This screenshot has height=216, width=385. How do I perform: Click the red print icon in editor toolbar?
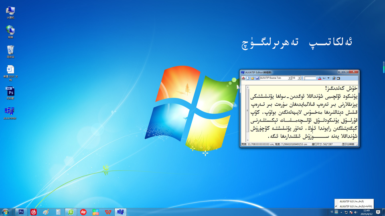[243, 78]
